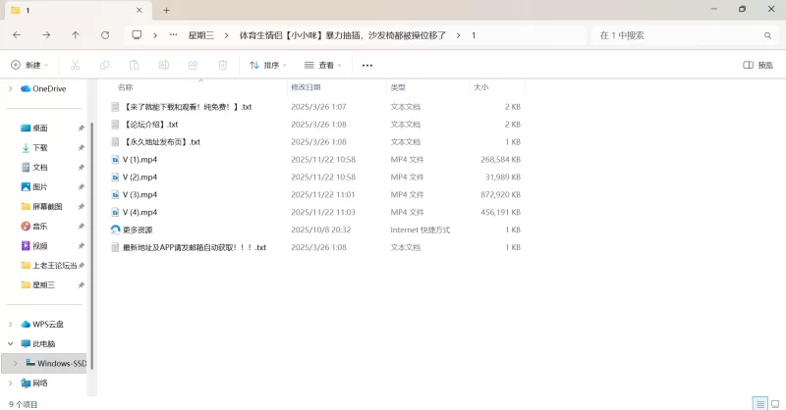Switch to large thumbnails view in status bar
Screen dimensions: 786x410
click(x=775, y=403)
